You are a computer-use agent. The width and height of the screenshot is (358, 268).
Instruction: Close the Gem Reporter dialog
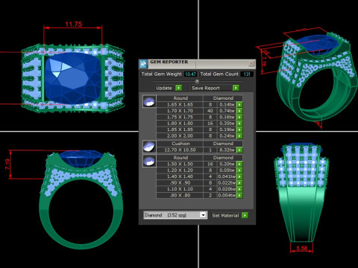[x=251, y=64]
